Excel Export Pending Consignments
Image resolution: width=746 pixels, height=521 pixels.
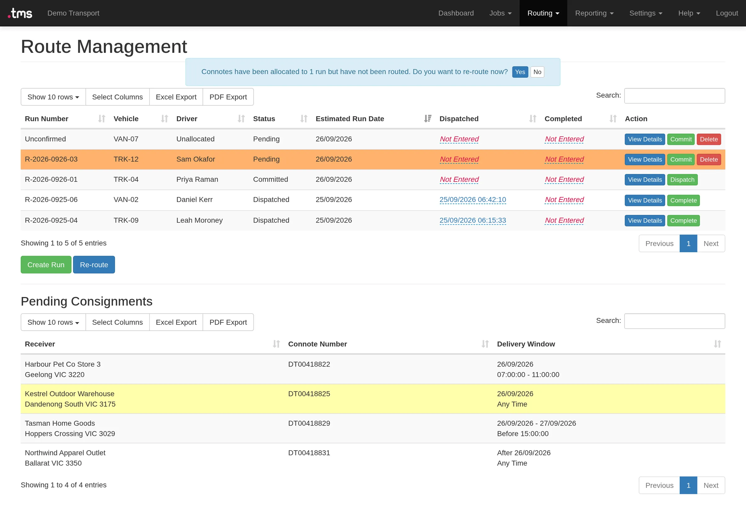click(176, 322)
